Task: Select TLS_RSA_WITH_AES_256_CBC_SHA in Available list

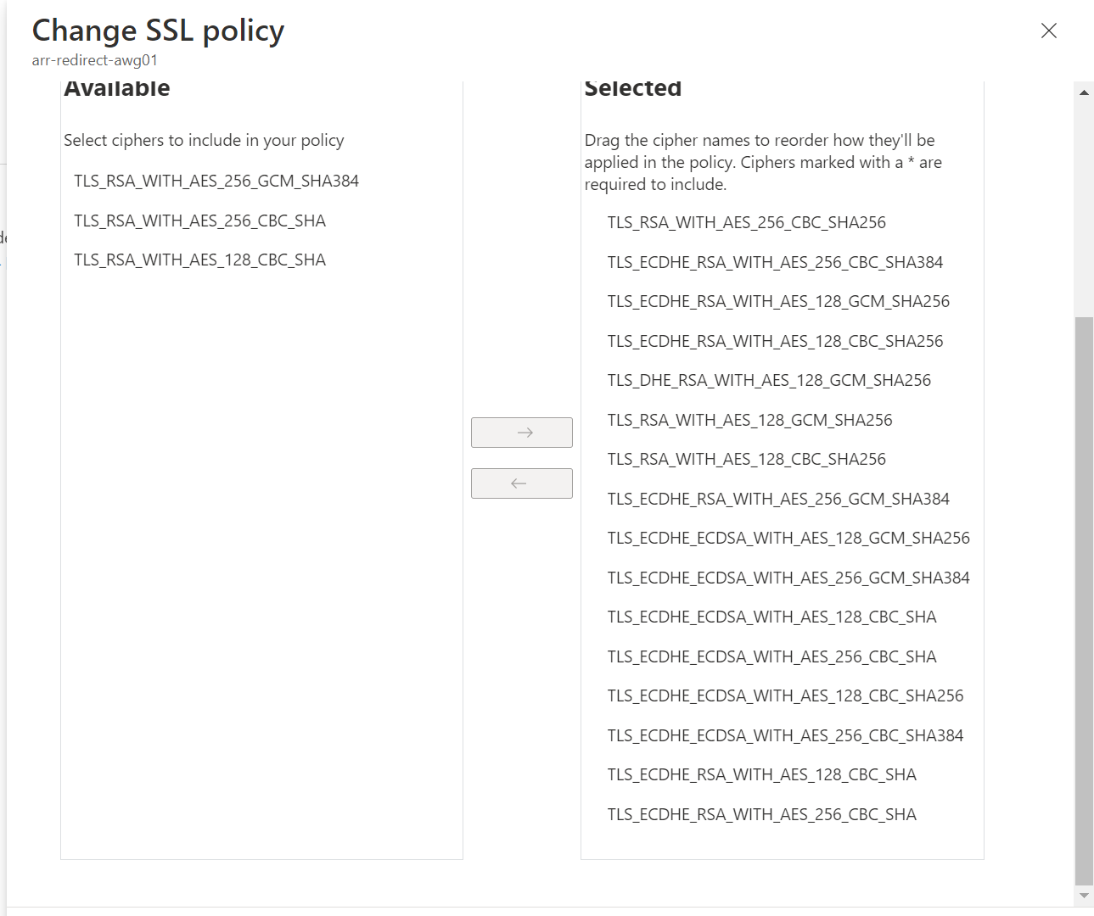Action: point(199,221)
